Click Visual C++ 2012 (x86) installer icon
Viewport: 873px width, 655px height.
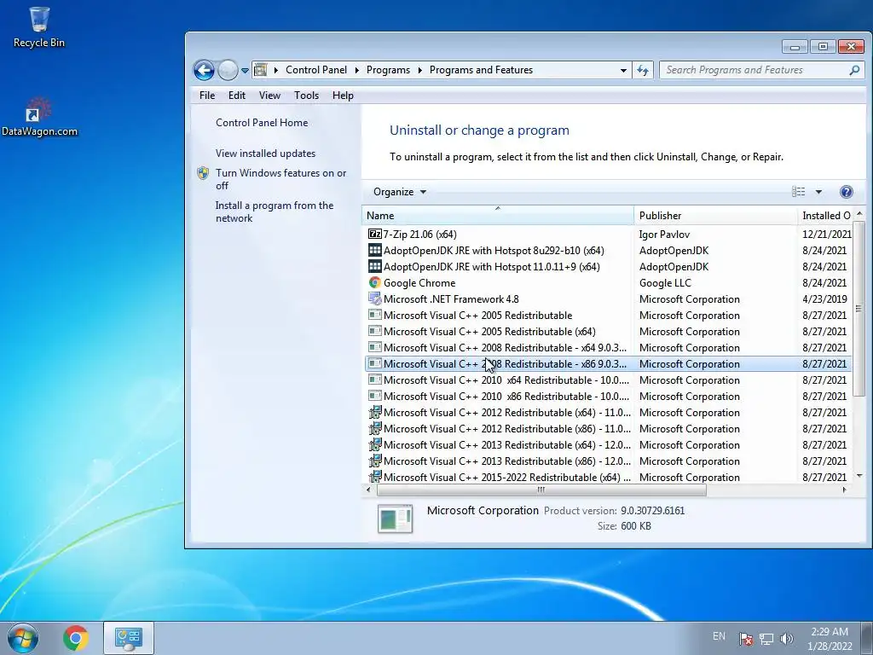pyautogui.click(x=375, y=428)
